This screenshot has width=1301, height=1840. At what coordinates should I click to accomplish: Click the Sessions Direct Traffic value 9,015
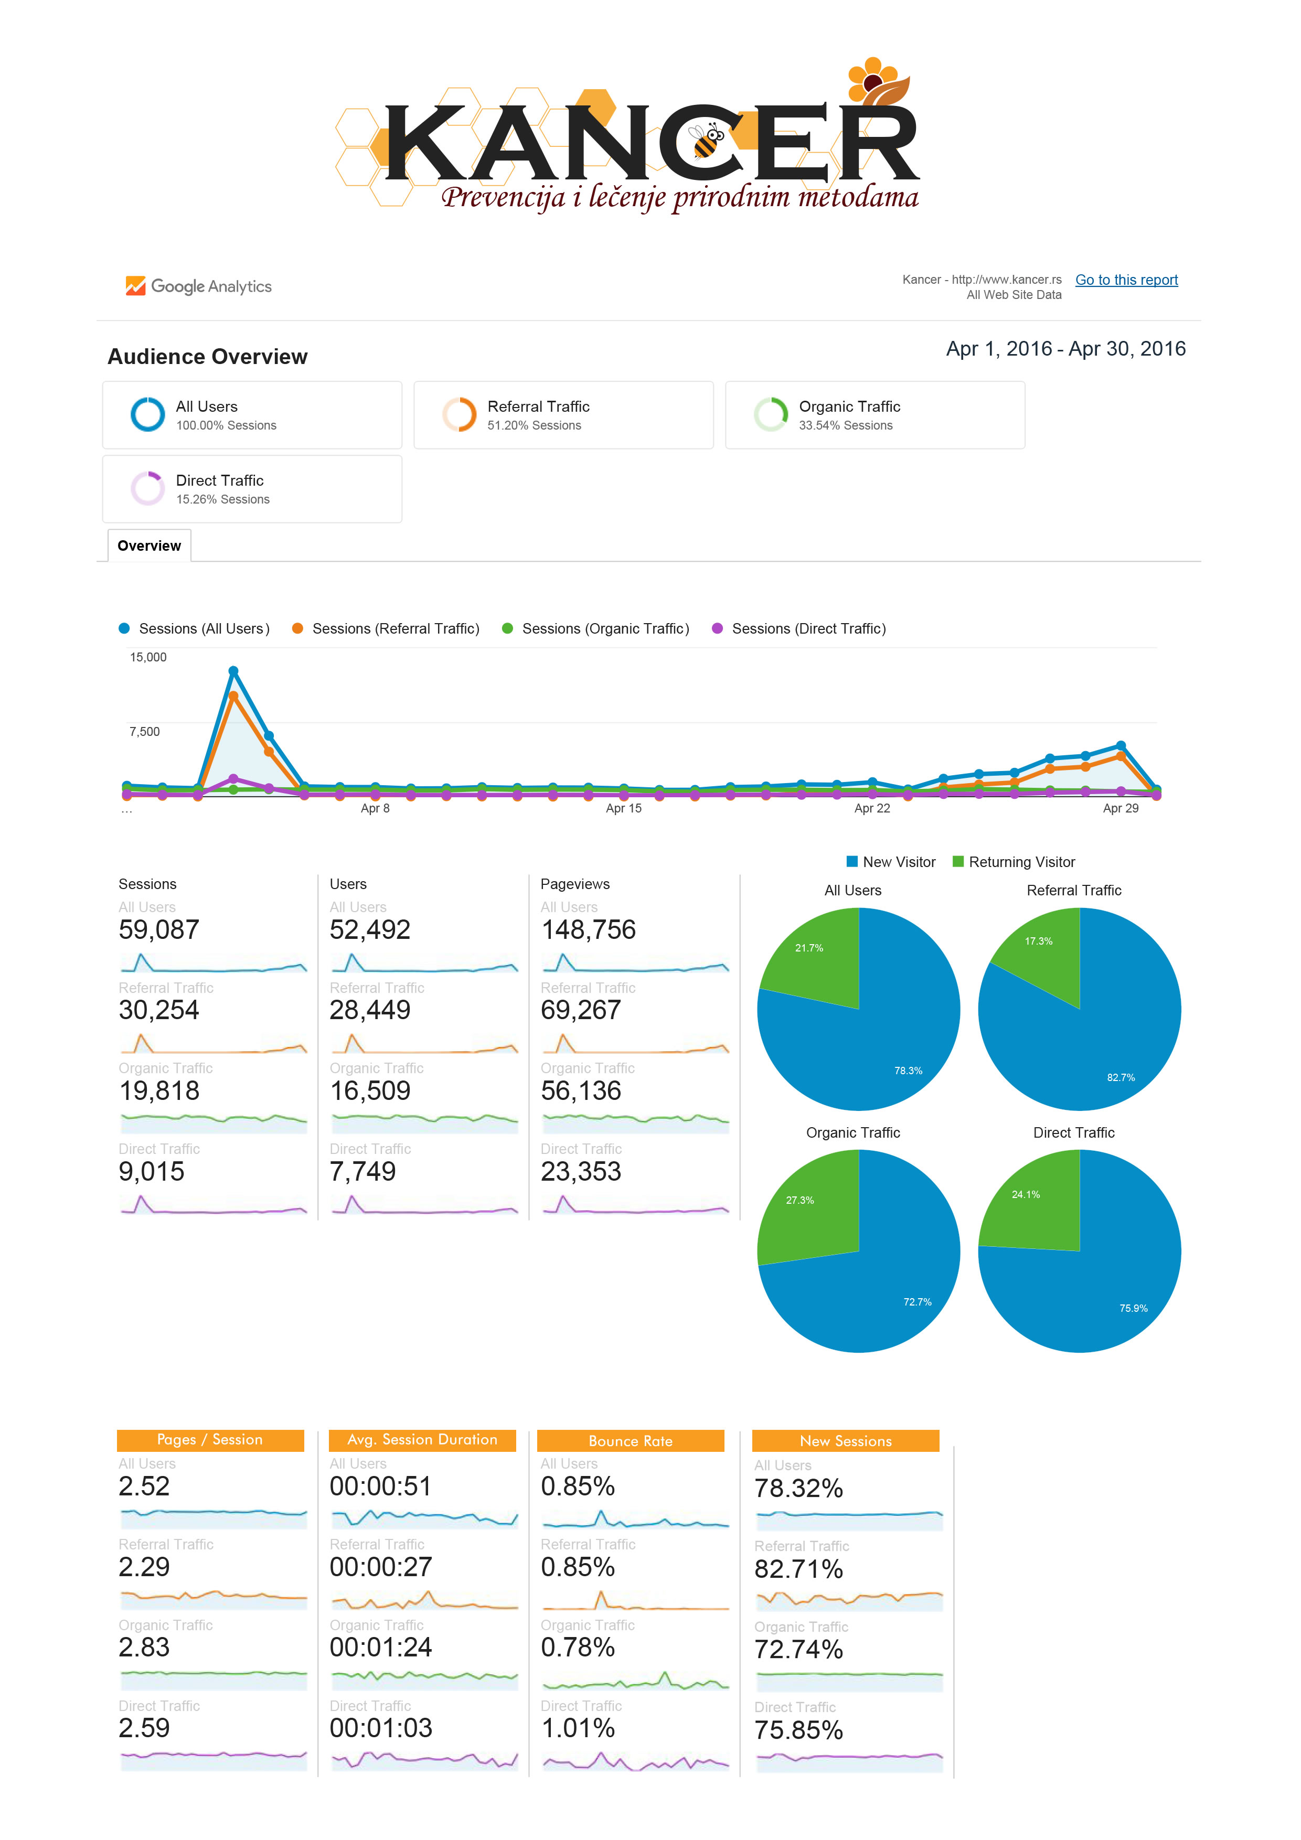152,1172
